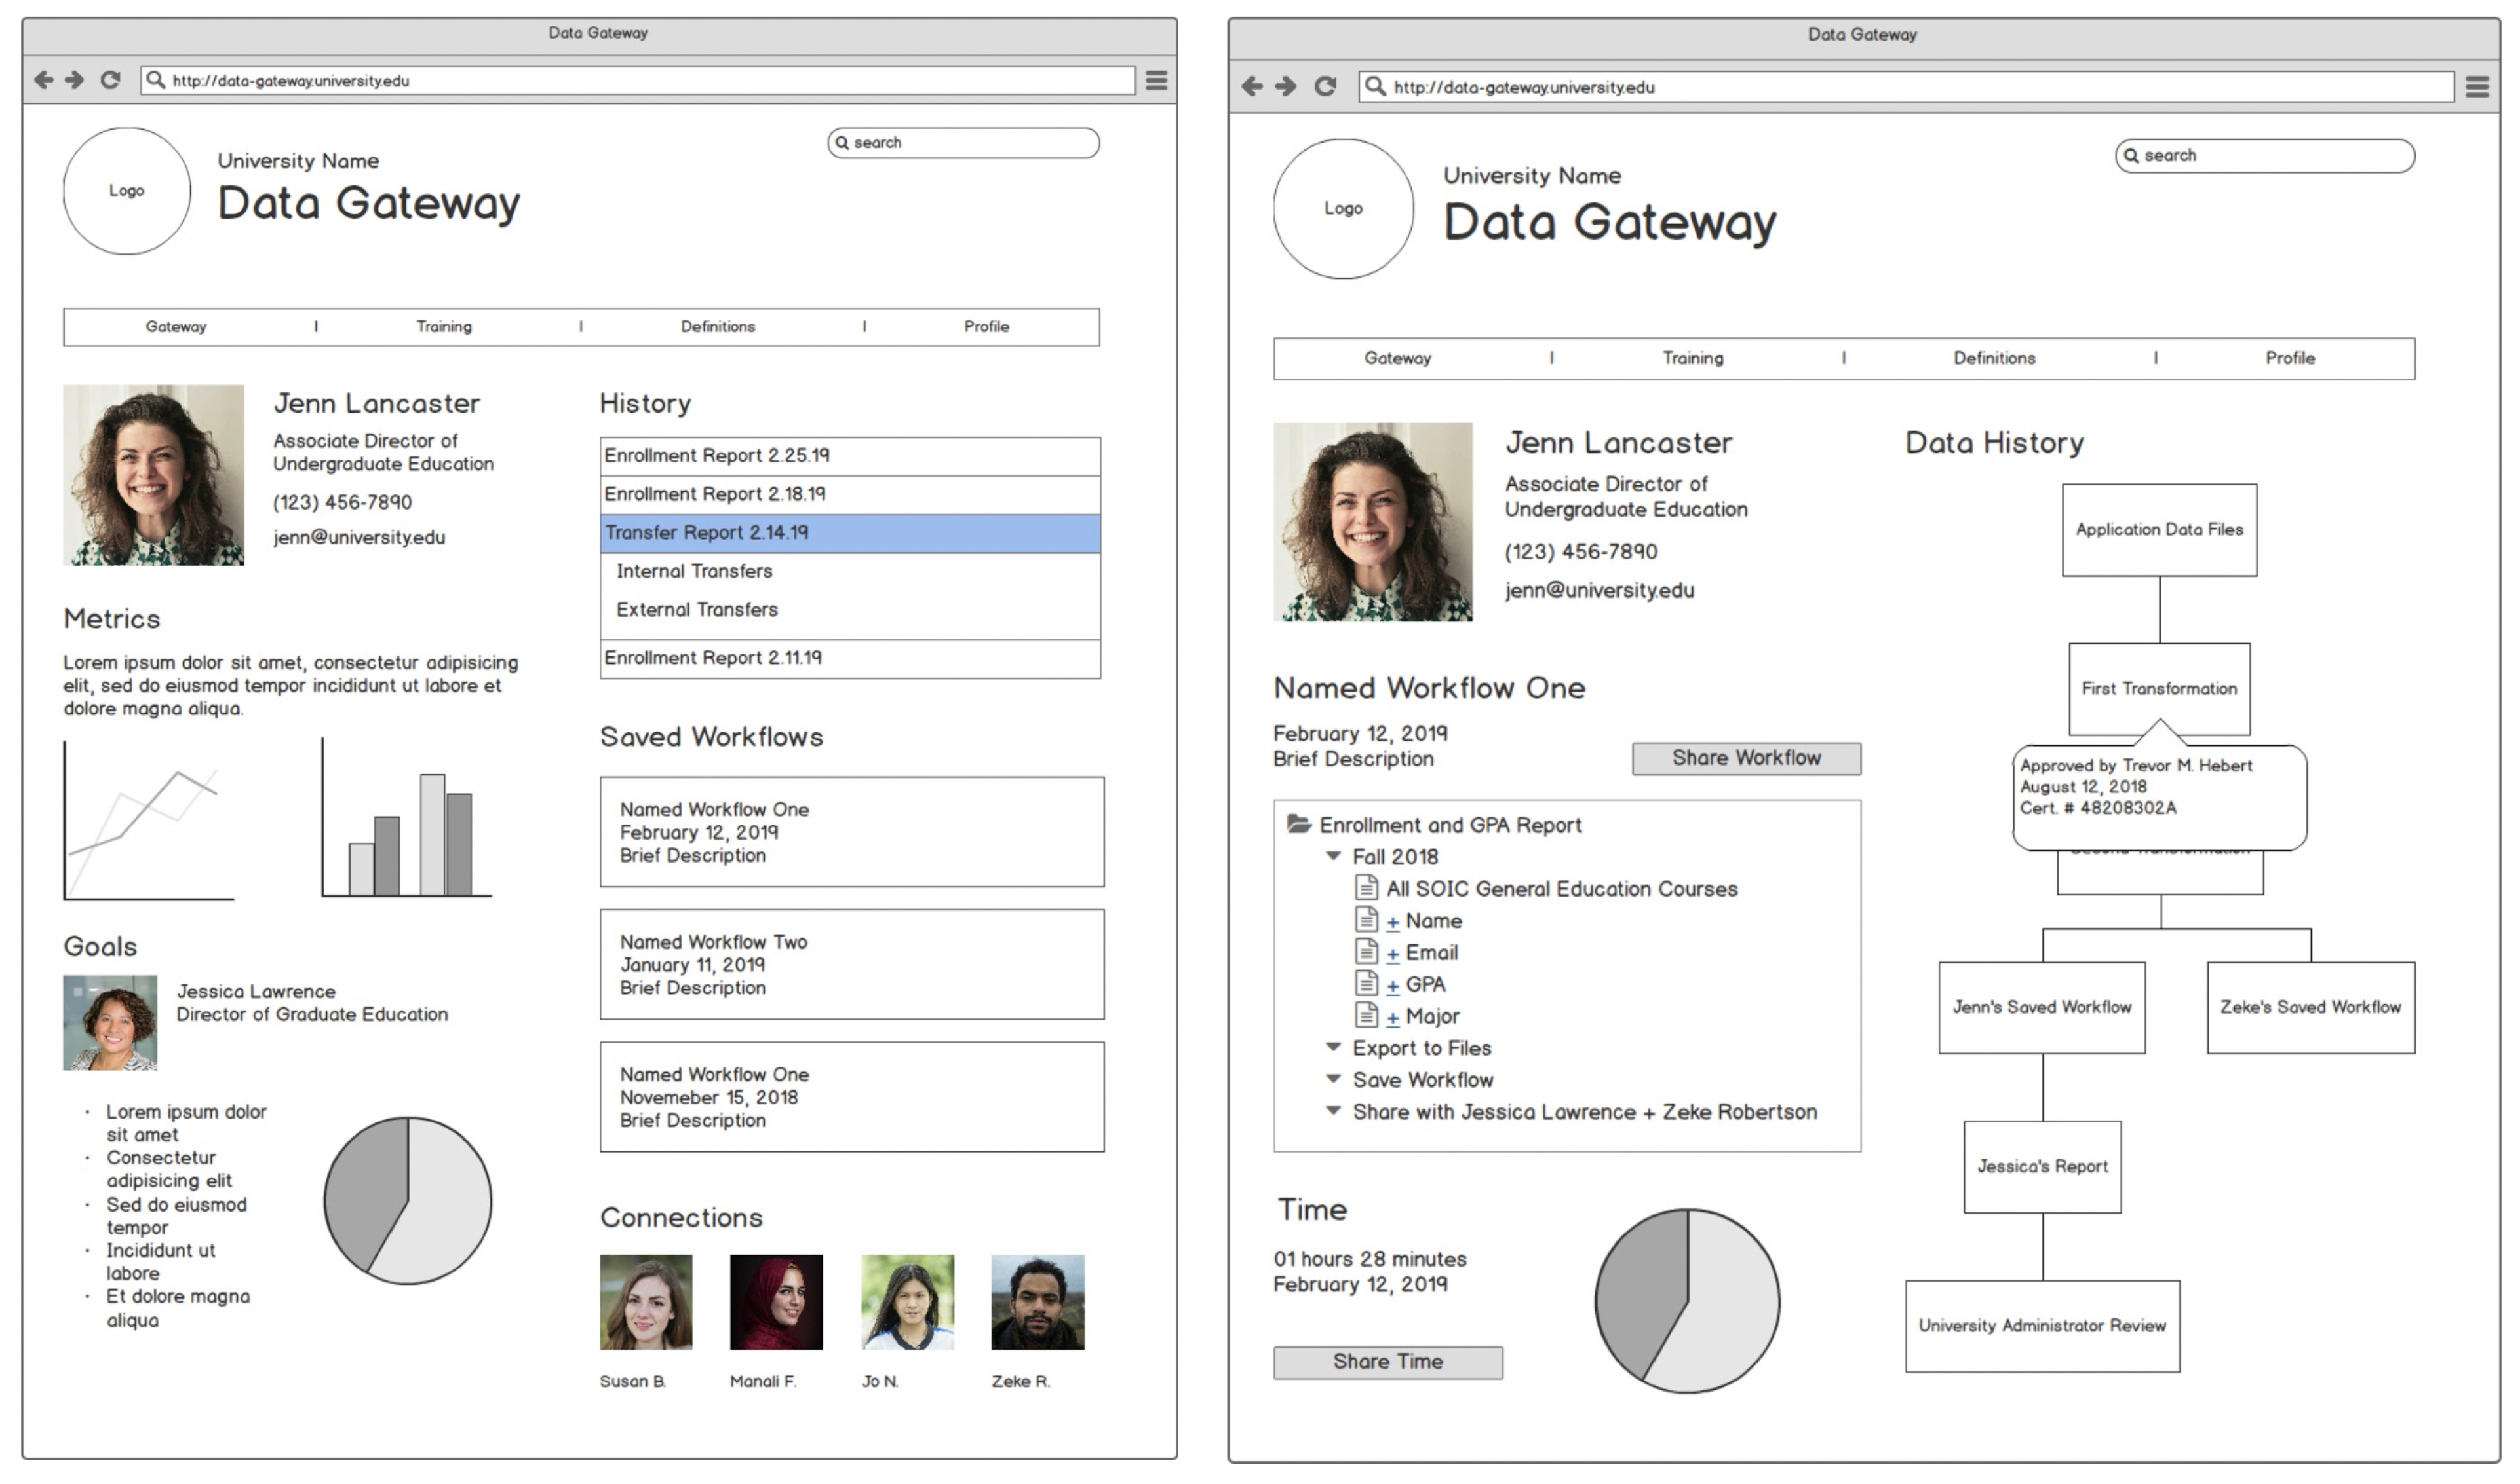The width and height of the screenshot is (2520, 1484).
Task: Open Named Workflow Two saved workflow card
Action: 851,965
